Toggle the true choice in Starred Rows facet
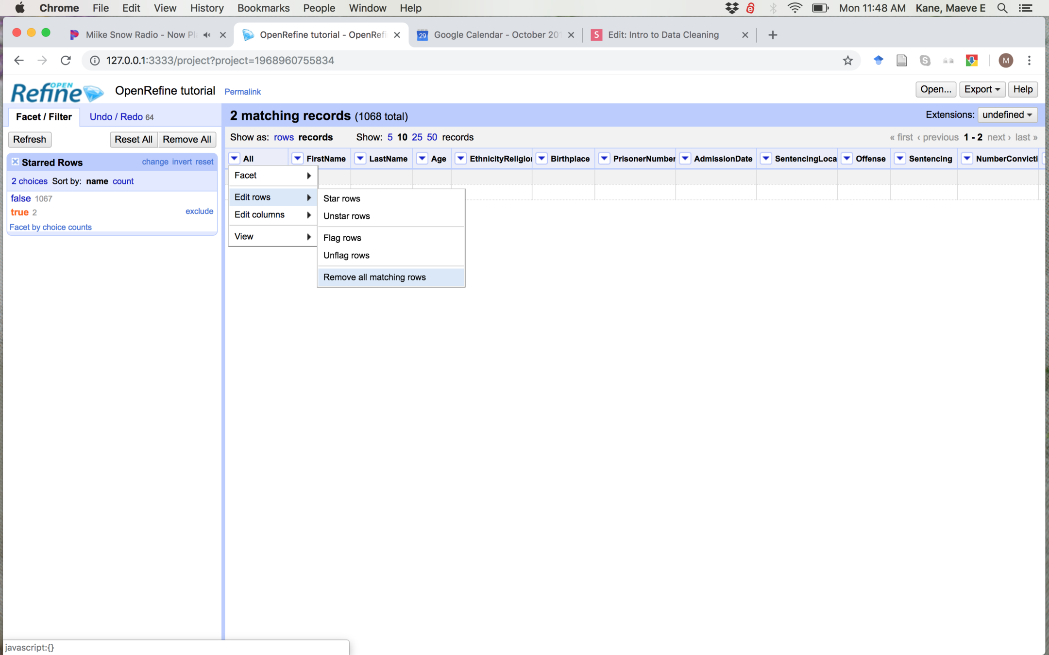This screenshot has width=1049, height=655. pos(19,212)
